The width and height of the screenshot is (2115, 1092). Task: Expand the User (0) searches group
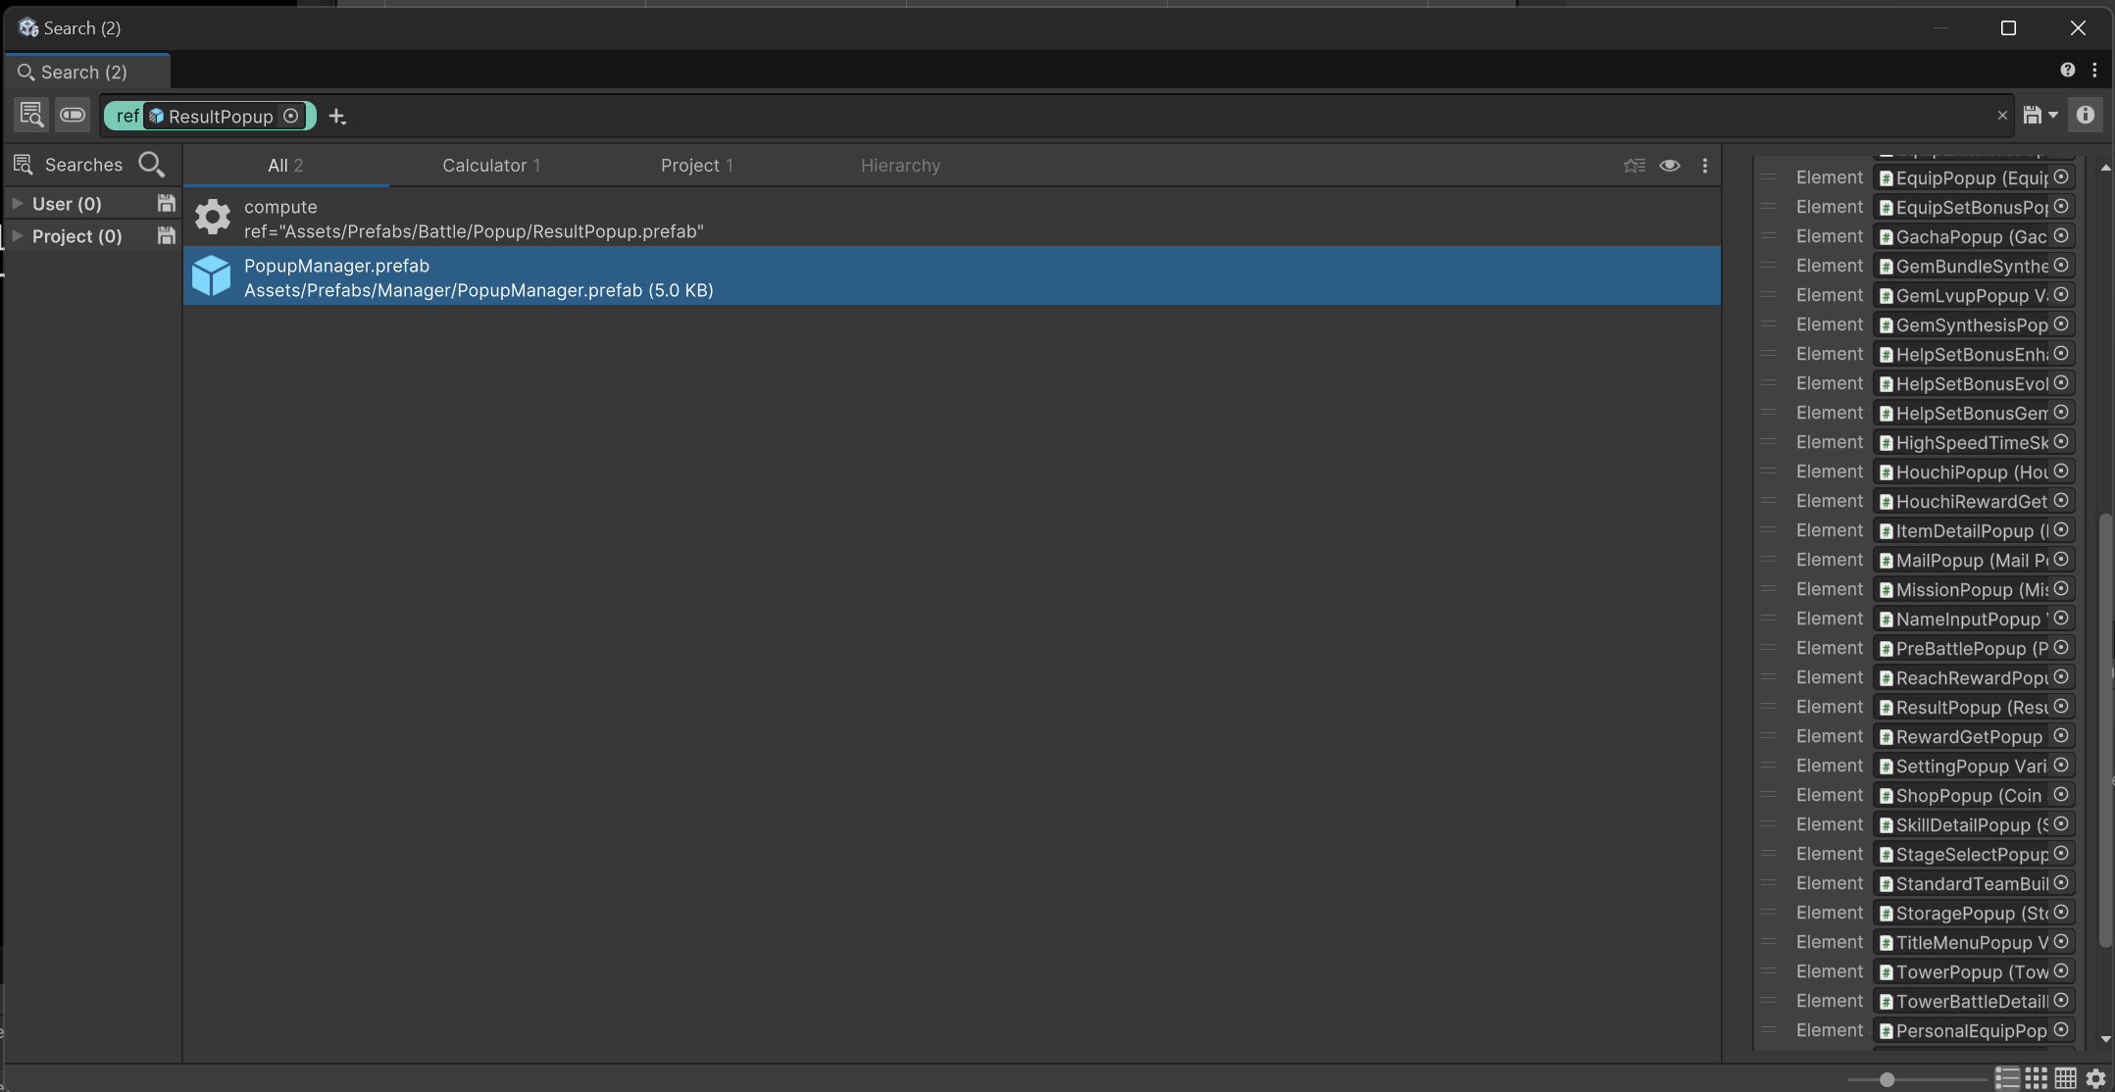18,203
